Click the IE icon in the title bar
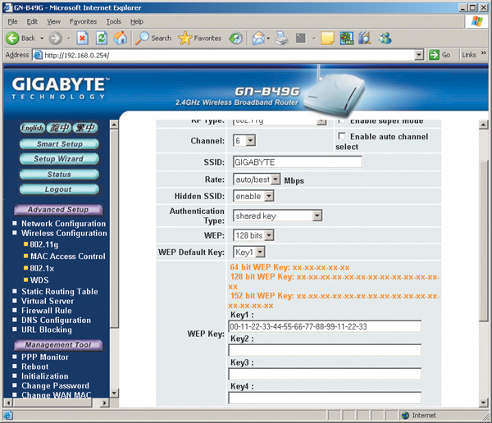The image size is (492, 423). coord(7,7)
